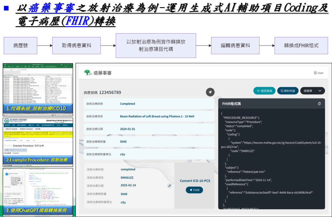Switch to the JSON tab
The height and width of the screenshot is (217, 332).
click(x=28, y=141)
